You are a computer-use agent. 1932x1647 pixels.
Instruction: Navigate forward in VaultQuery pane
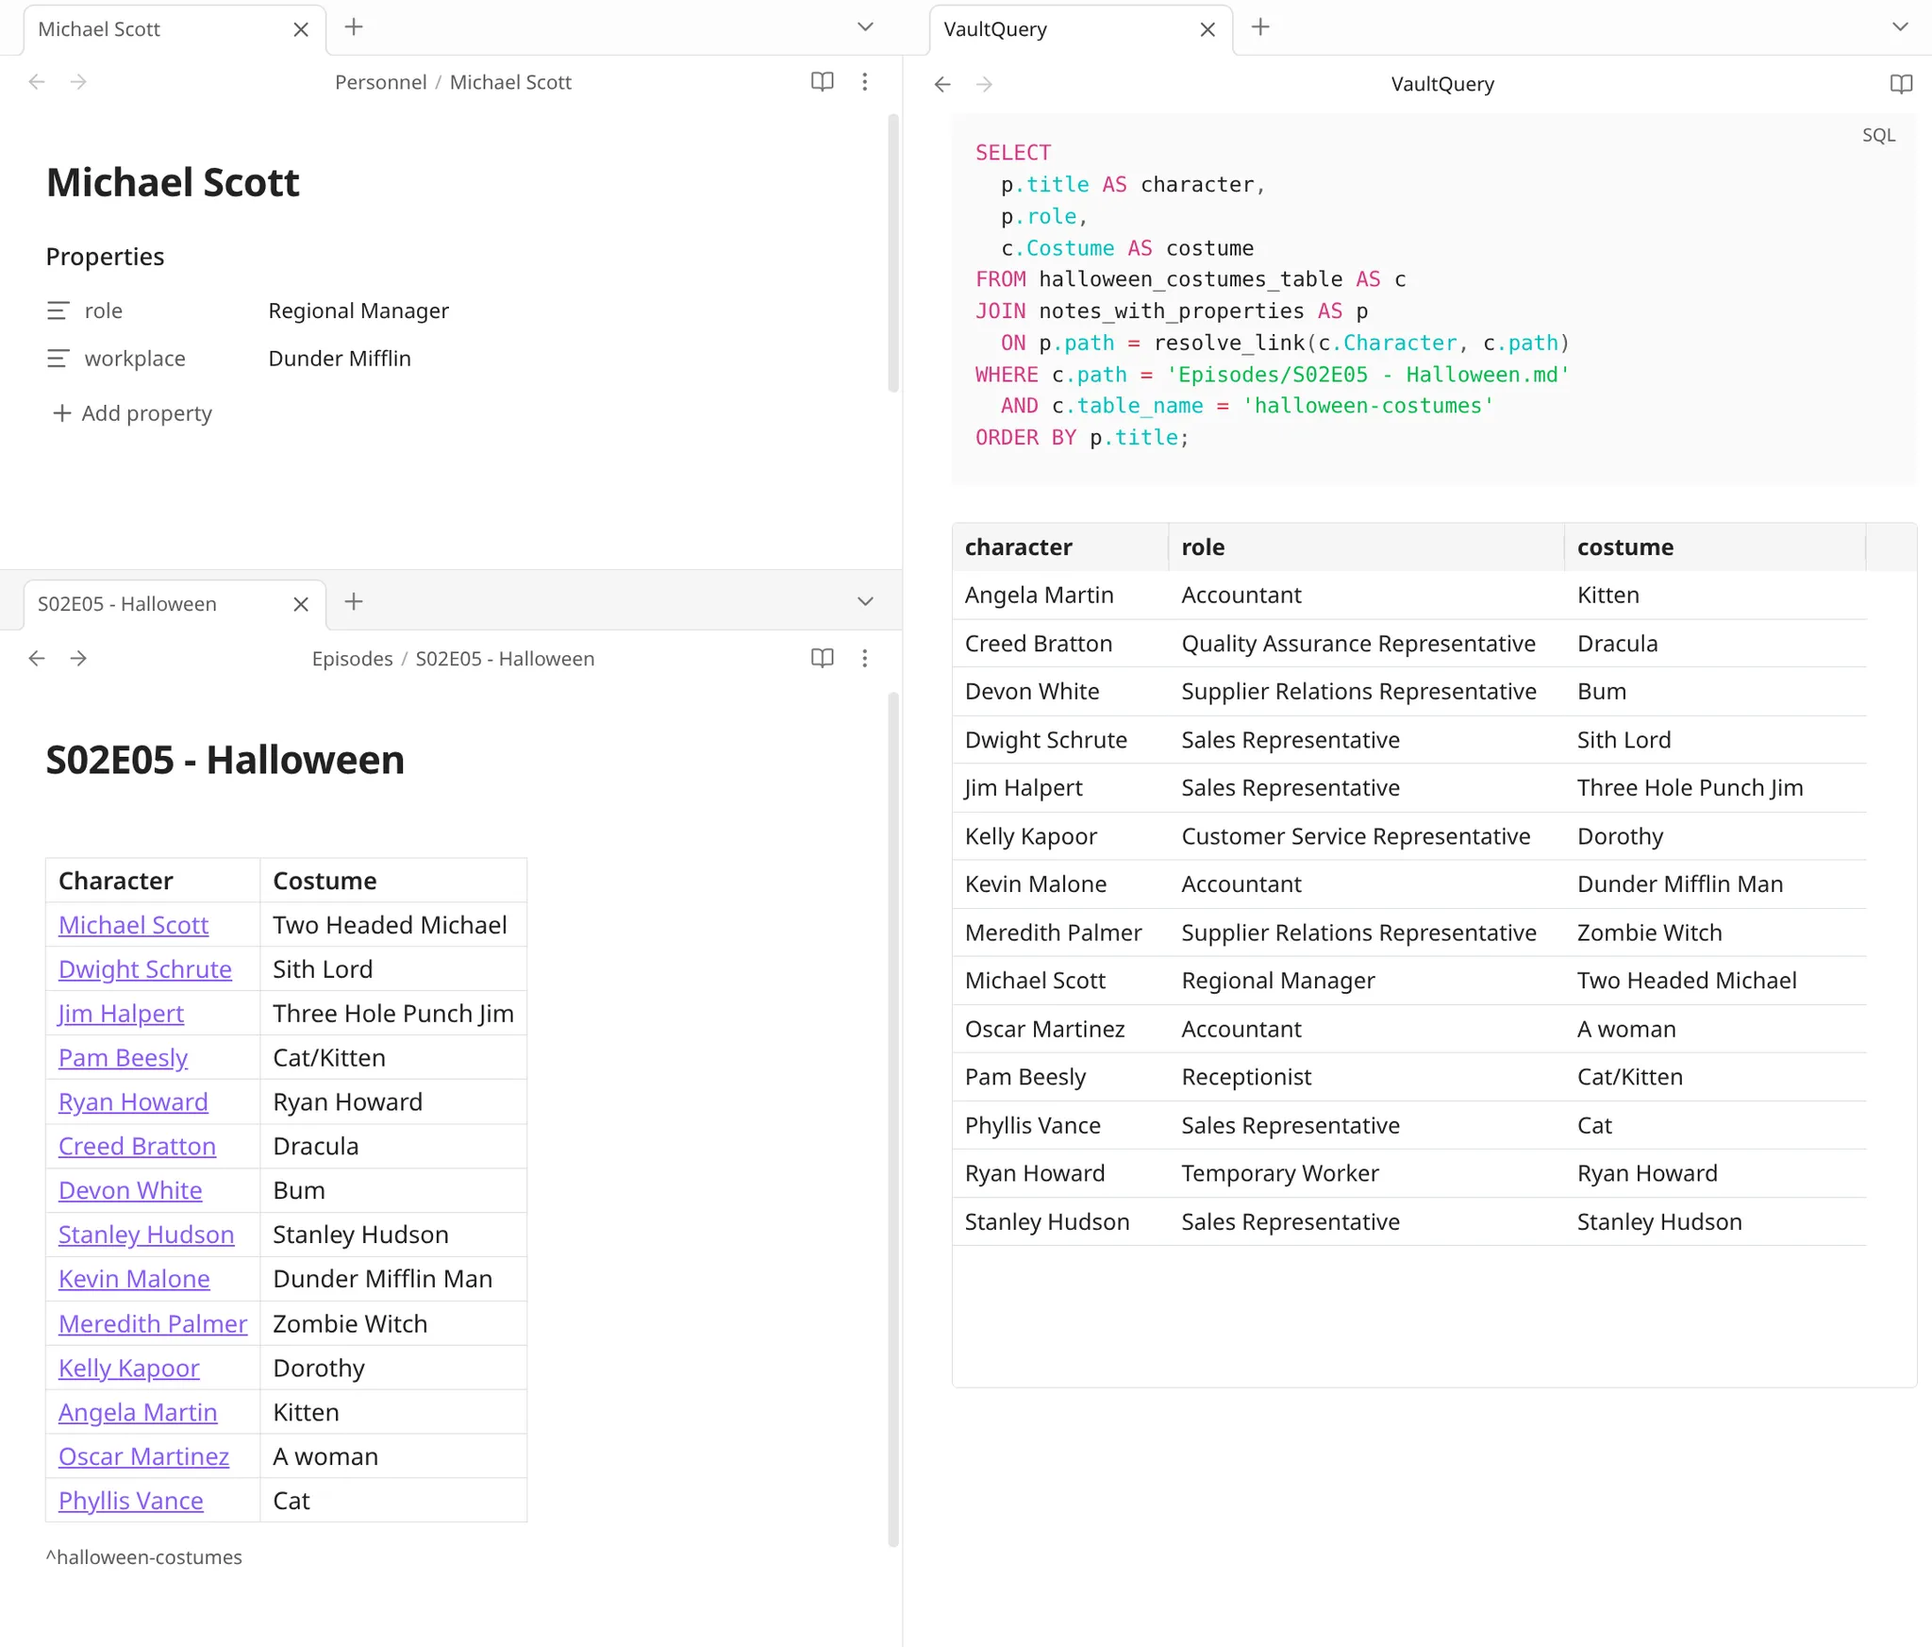click(x=984, y=84)
